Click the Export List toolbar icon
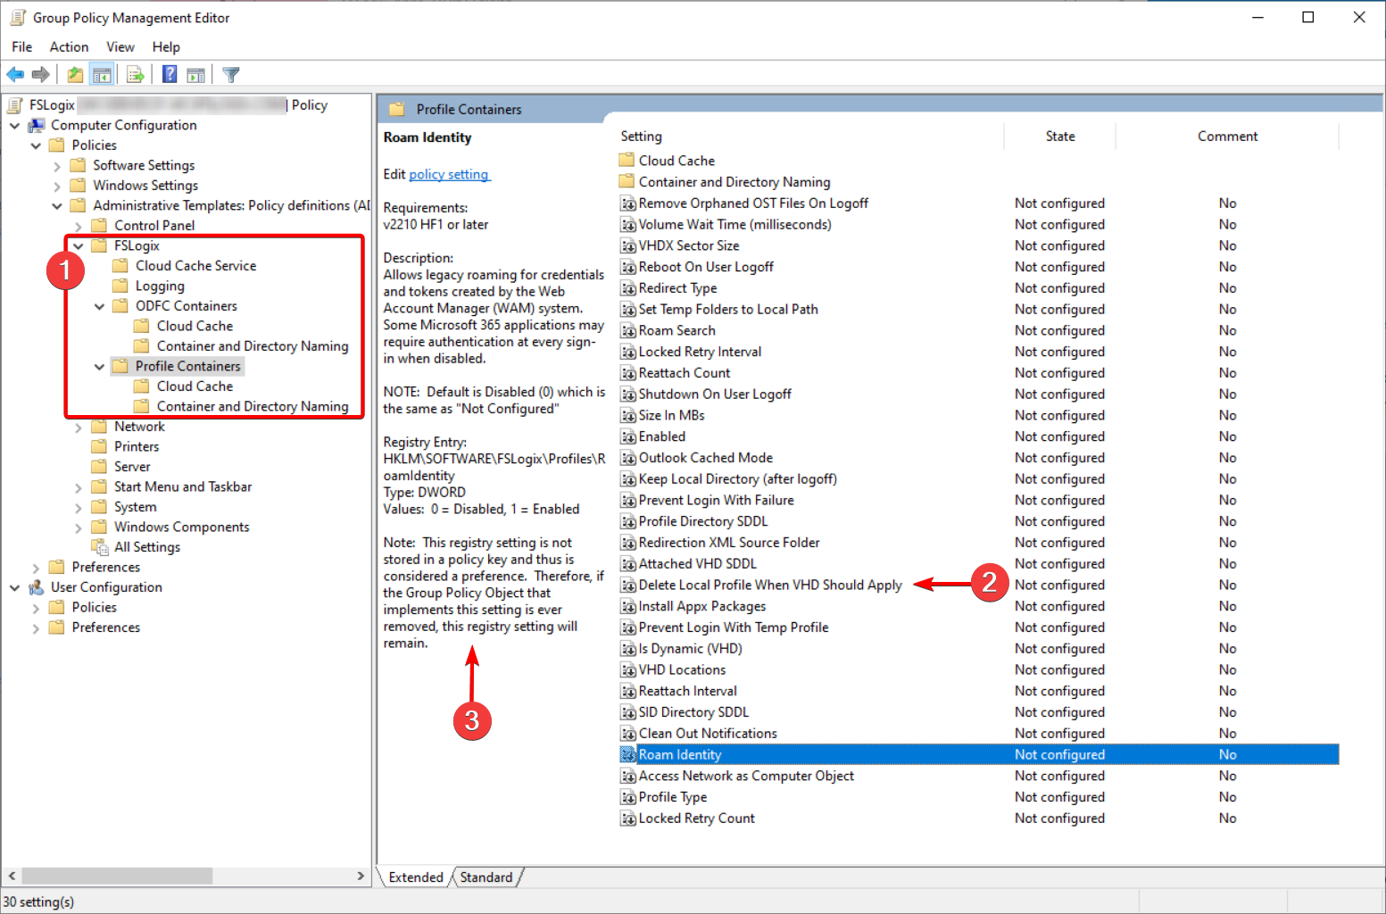Viewport: 1386px width, 914px height. point(136,75)
